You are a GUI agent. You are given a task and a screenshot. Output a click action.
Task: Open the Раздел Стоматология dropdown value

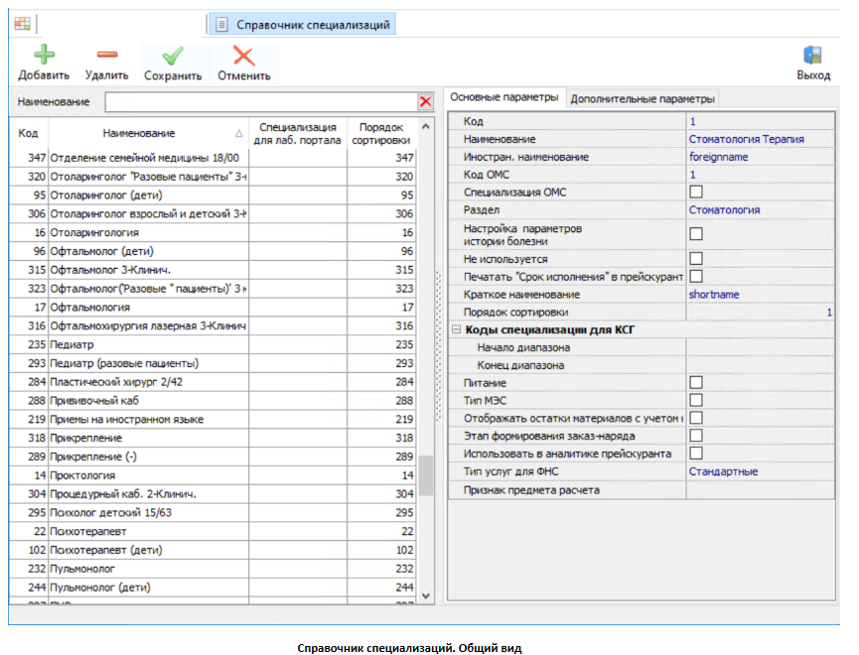[760, 209]
